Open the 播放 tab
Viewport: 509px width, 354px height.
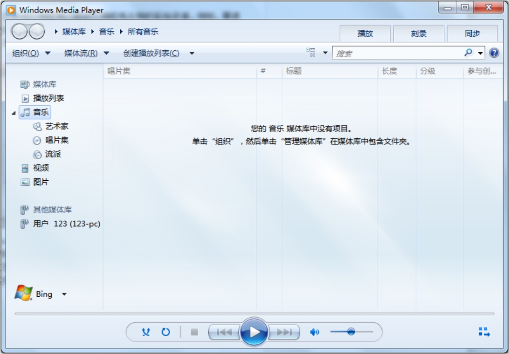click(365, 34)
